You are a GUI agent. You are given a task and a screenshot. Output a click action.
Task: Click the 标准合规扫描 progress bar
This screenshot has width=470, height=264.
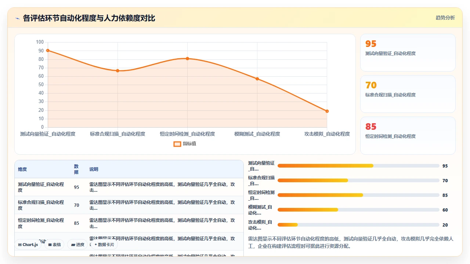point(358,180)
